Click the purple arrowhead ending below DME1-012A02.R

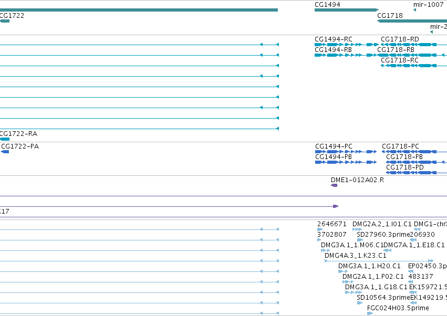(x=336, y=206)
